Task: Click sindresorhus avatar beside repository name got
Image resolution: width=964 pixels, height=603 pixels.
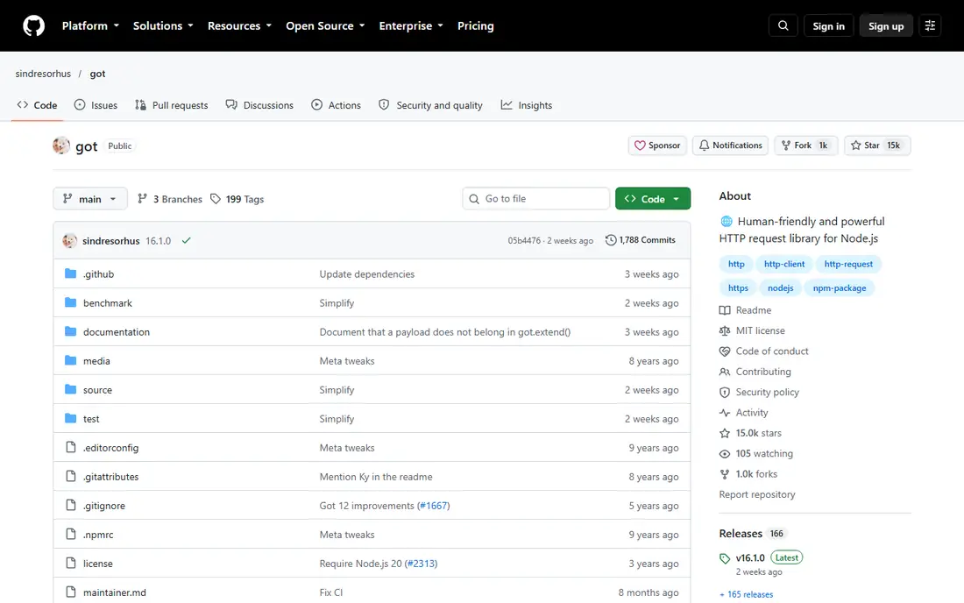Action: [x=60, y=145]
